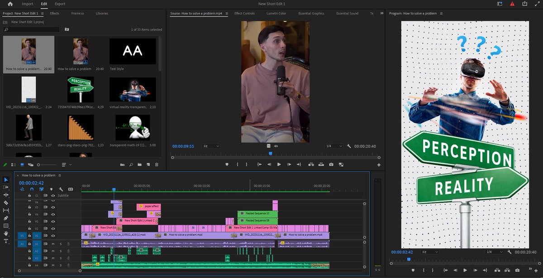Click the Source monitor playhead marker

coord(270,153)
